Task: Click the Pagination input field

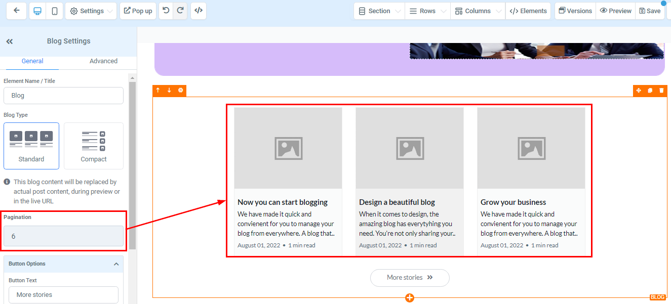Action: click(63, 236)
